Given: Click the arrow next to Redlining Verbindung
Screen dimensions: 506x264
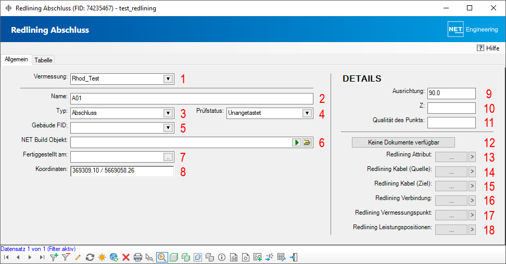Looking at the screenshot, I should click(x=472, y=201).
